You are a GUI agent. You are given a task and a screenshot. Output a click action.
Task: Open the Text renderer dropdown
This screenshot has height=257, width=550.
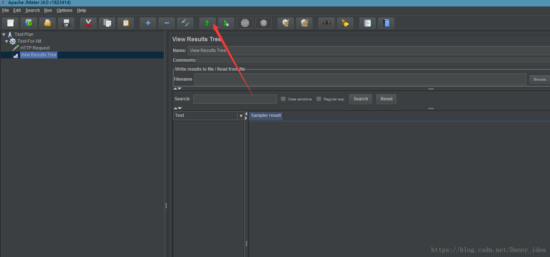pos(241,115)
